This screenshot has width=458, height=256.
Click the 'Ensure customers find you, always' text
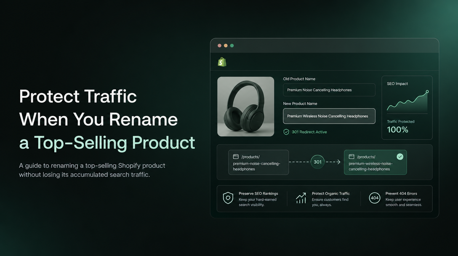coord(330,202)
